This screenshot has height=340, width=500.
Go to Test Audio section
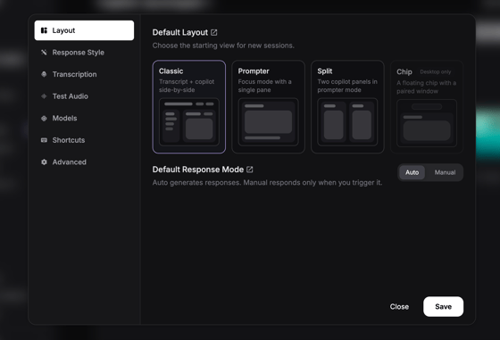pos(84,96)
